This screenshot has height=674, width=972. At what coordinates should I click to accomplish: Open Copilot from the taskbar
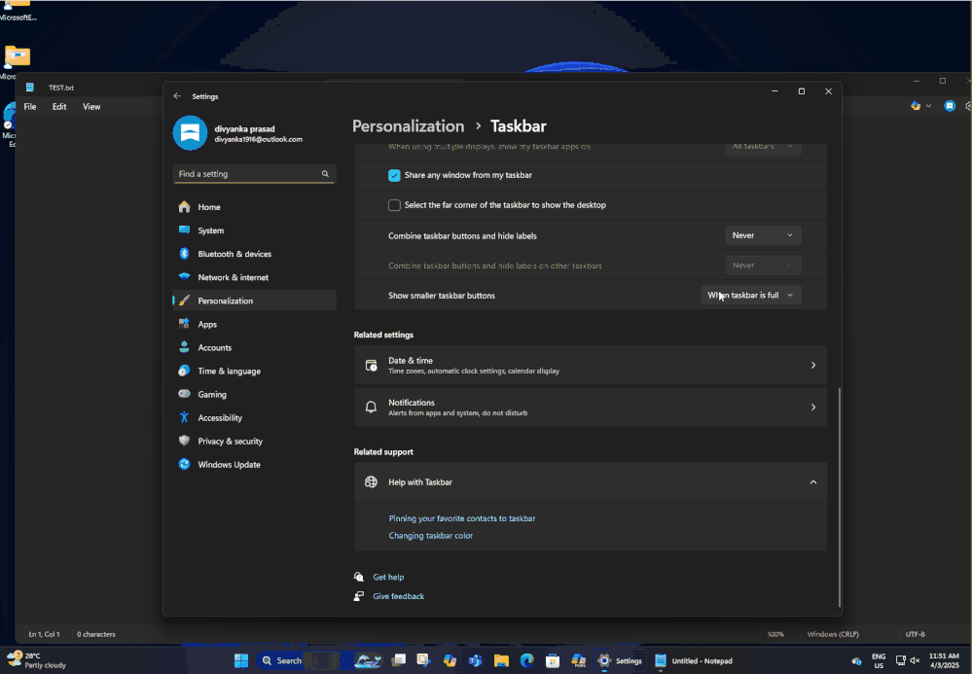[x=450, y=661]
